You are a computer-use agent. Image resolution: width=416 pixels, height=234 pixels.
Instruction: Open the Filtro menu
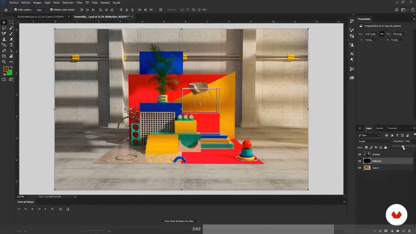click(x=79, y=3)
